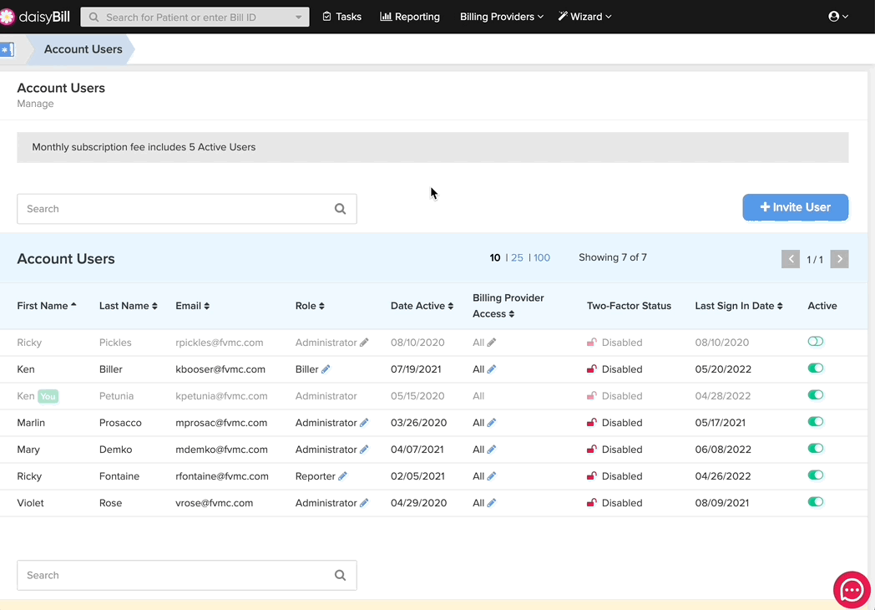
Task: Open the Wizard dropdown menu
Action: [x=584, y=17]
